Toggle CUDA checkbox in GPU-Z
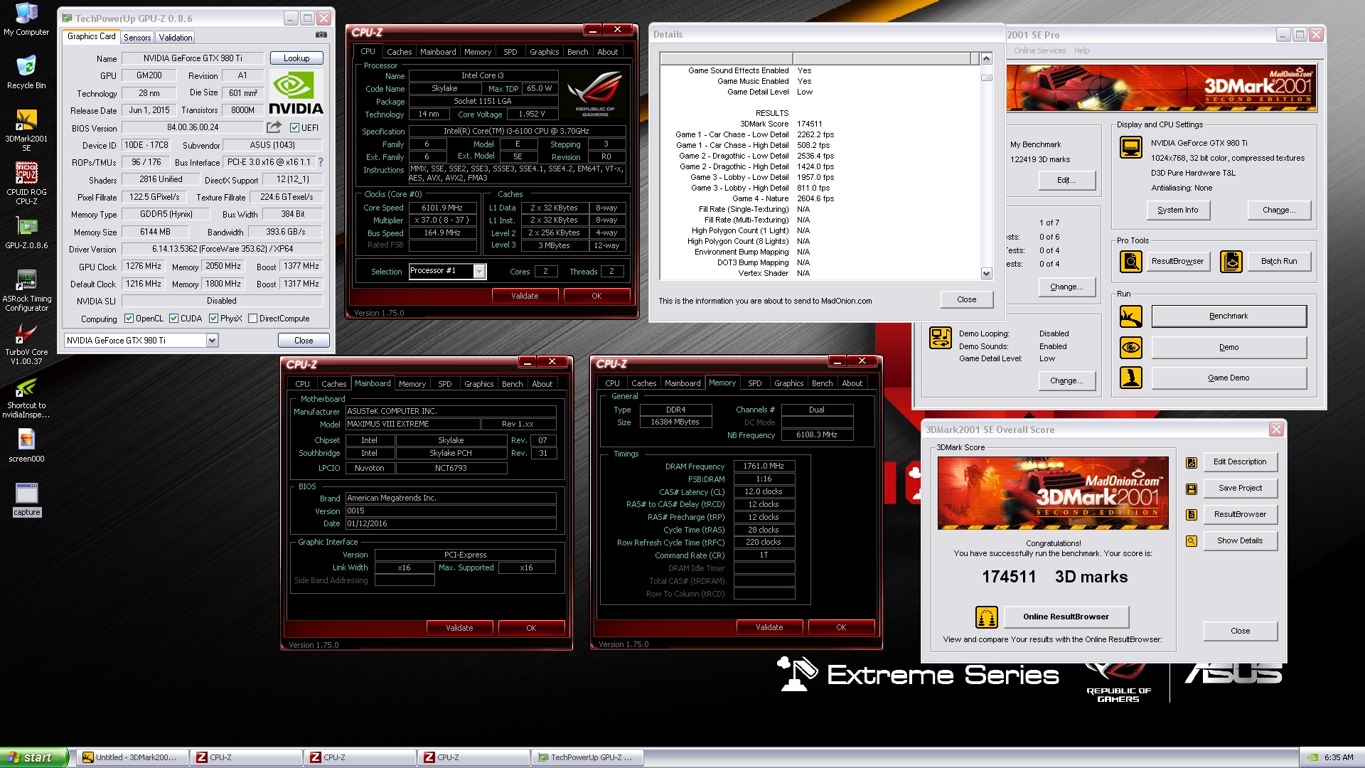This screenshot has width=1365, height=768. (173, 319)
